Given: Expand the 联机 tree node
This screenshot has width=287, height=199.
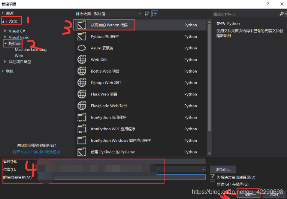Looking at the screenshot, I should coord(3,71).
